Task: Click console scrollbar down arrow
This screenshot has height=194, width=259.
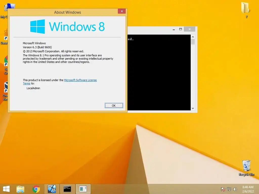Action: coord(193,108)
